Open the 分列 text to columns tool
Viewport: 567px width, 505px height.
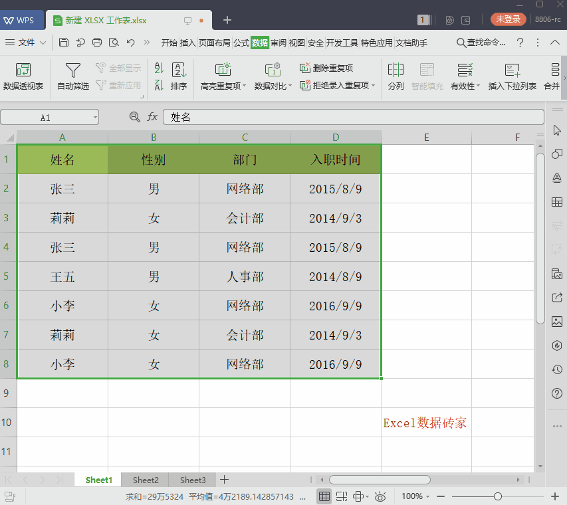[x=396, y=76]
